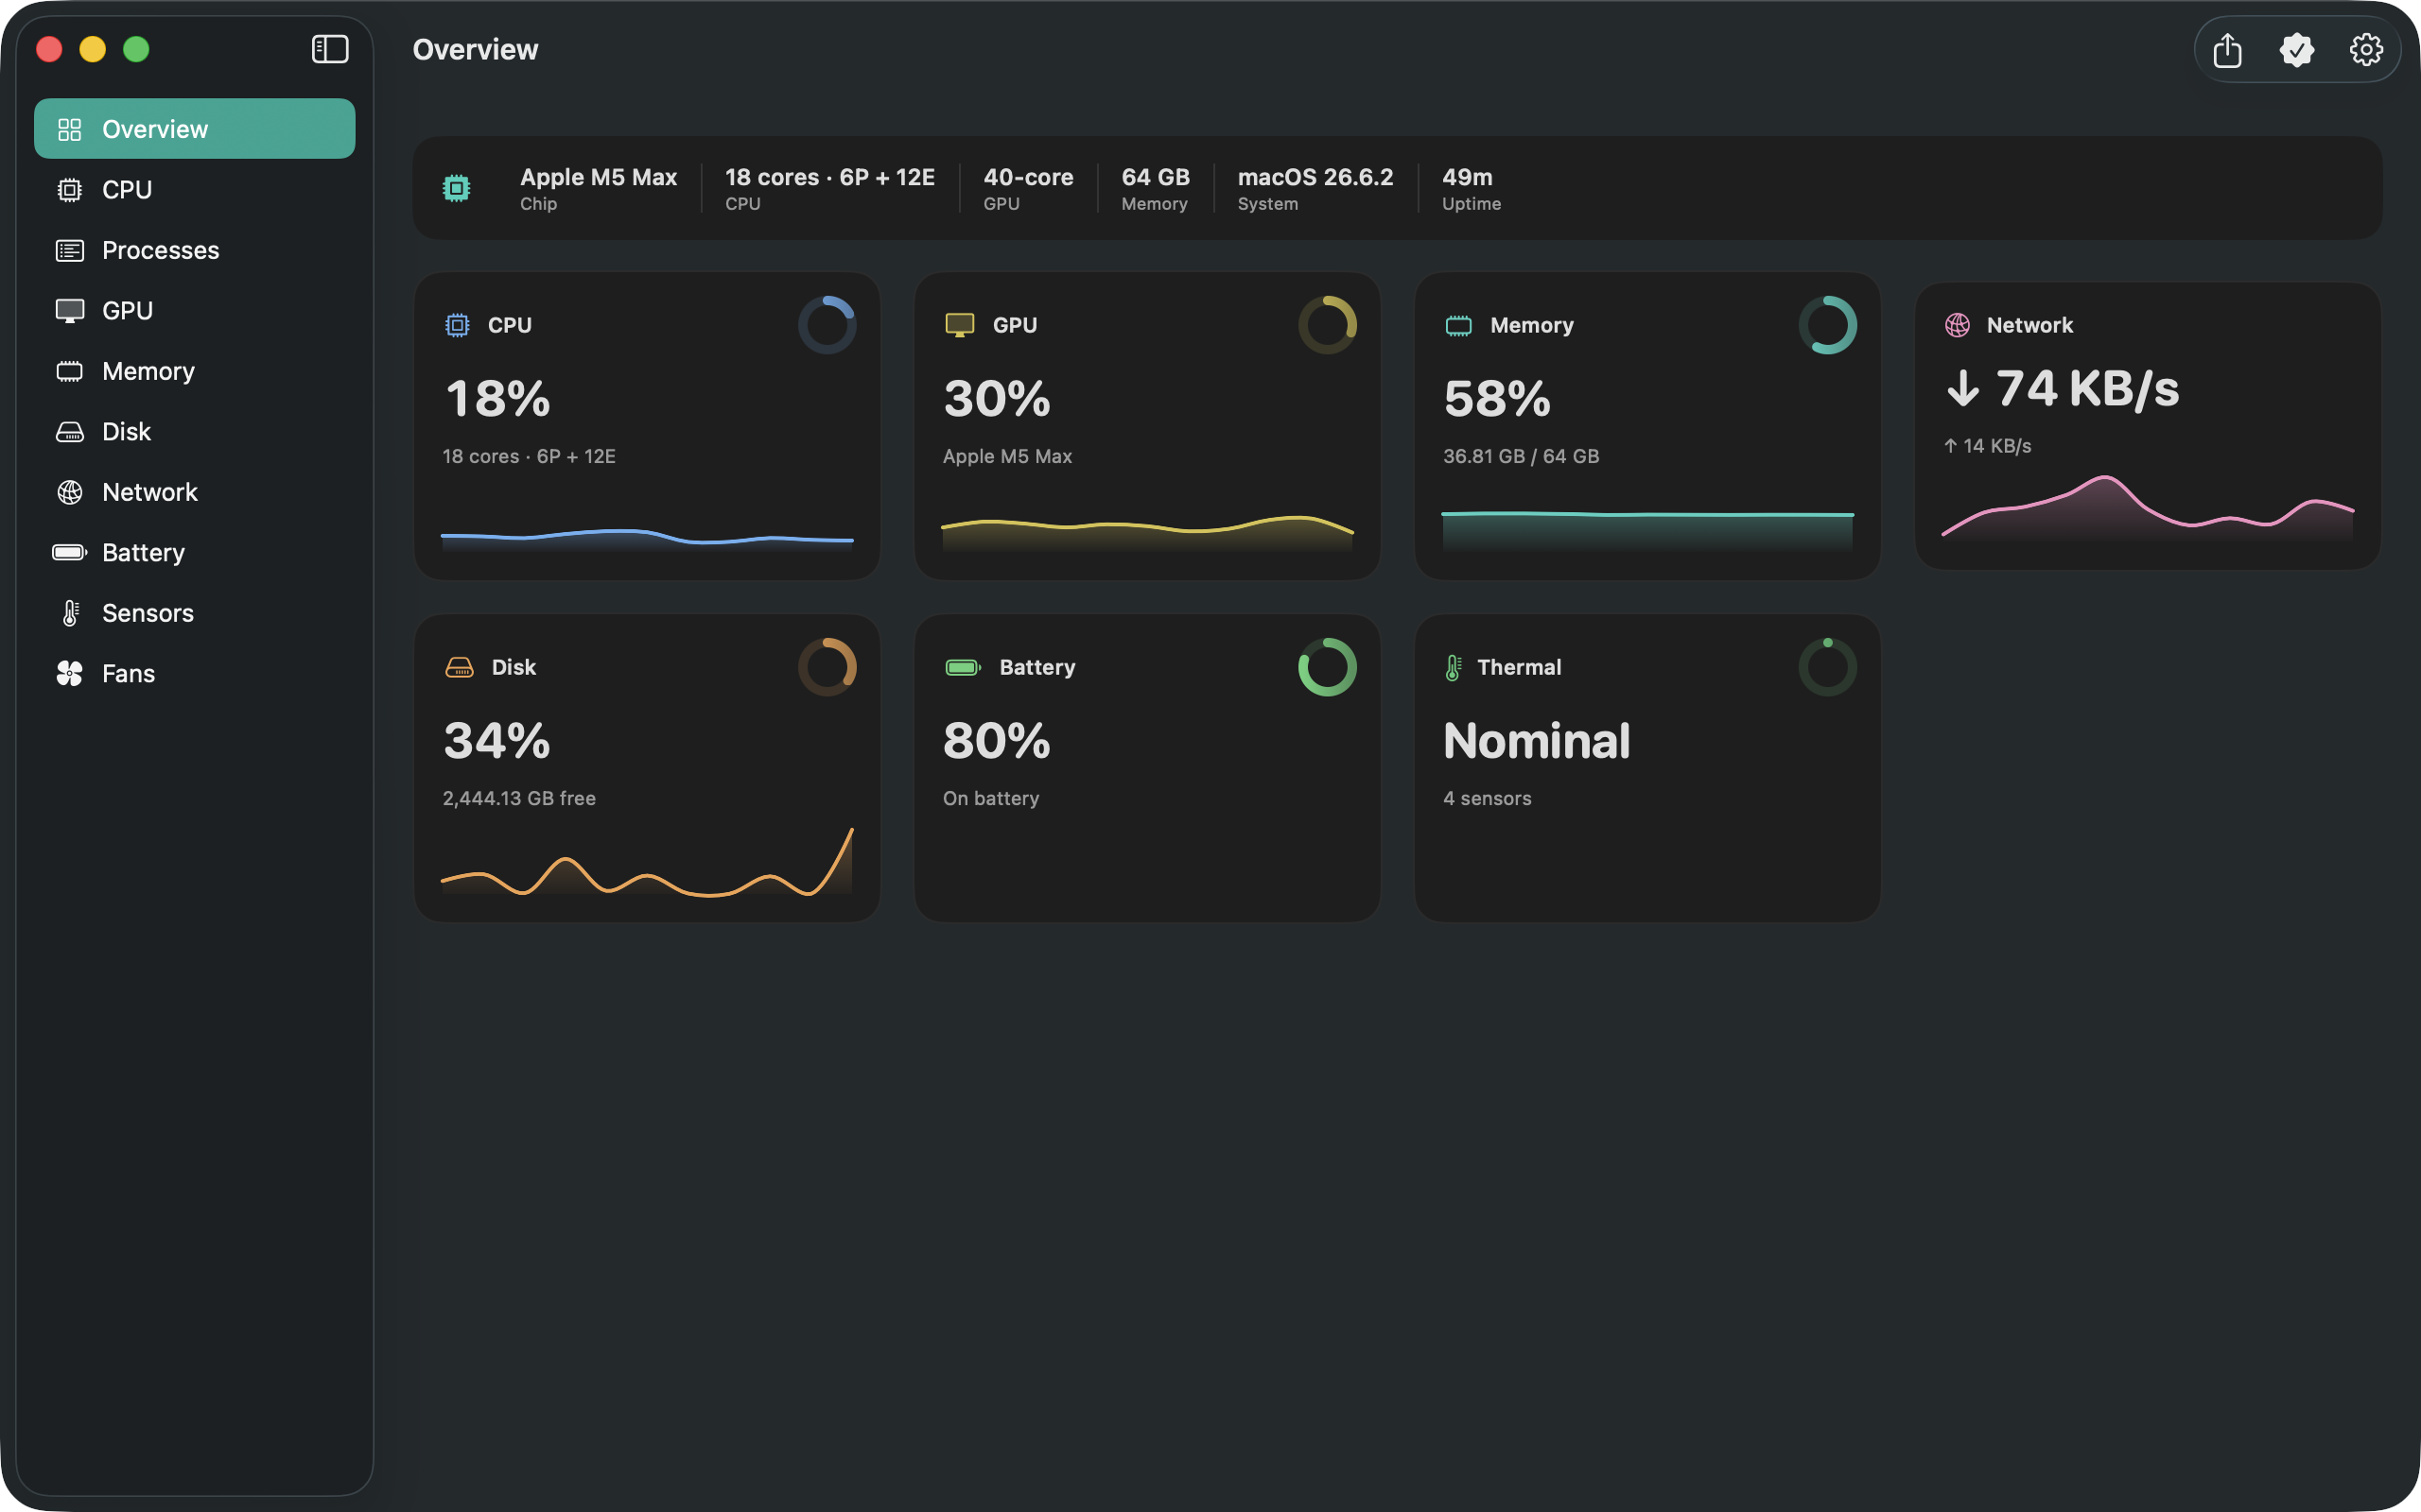Click the Battery icon in sidebar
This screenshot has height=1512, width=2421.
click(x=69, y=553)
